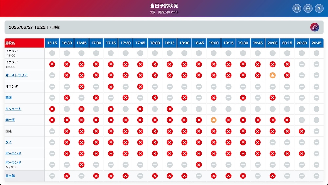Open help with the question mark icon
The height and width of the screenshot is (185, 328).
319,9
